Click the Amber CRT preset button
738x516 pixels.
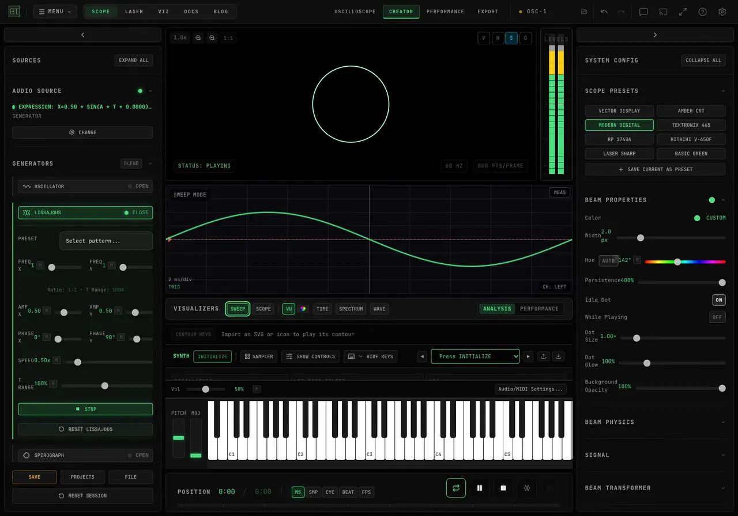tap(691, 111)
